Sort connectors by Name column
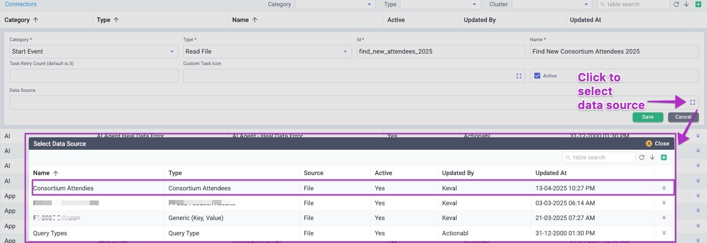Image resolution: width=707 pixels, height=243 pixels. [x=245, y=20]
